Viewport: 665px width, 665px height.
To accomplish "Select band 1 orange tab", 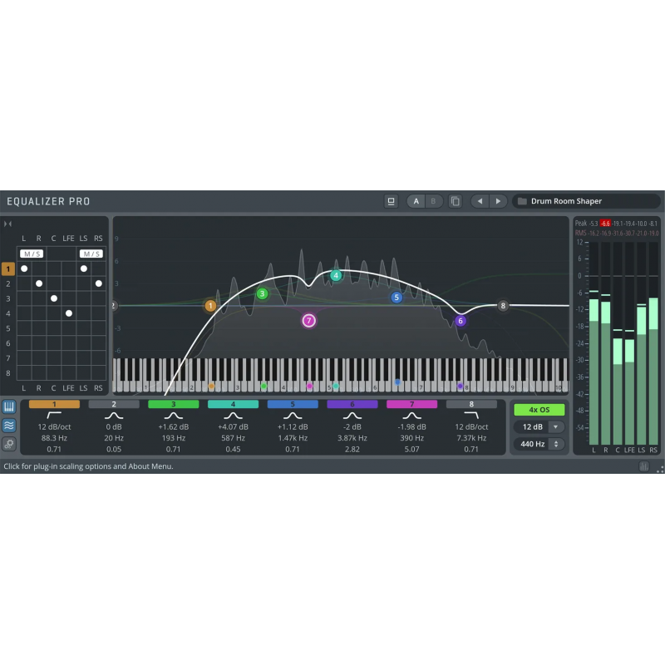I will tap(54, 404).
